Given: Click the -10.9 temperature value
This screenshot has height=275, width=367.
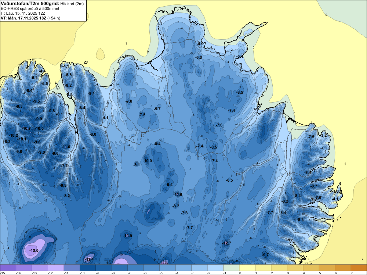Looking at the screenshot, I should pyautogui.click(x=128, y=236).
